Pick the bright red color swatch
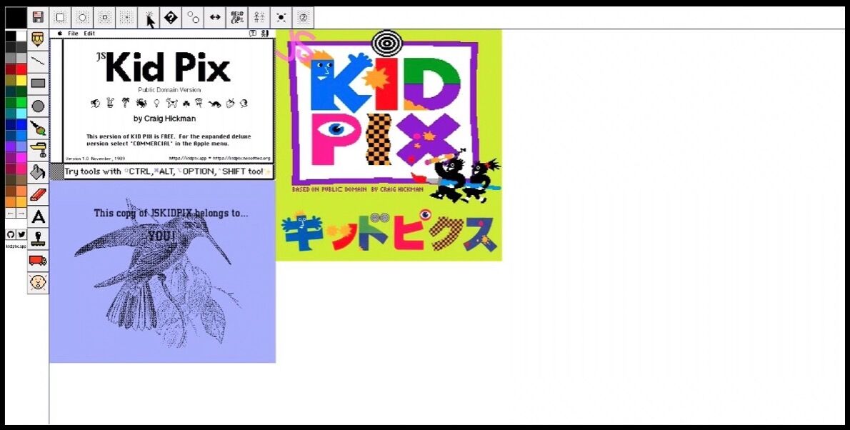 [21, 69]
